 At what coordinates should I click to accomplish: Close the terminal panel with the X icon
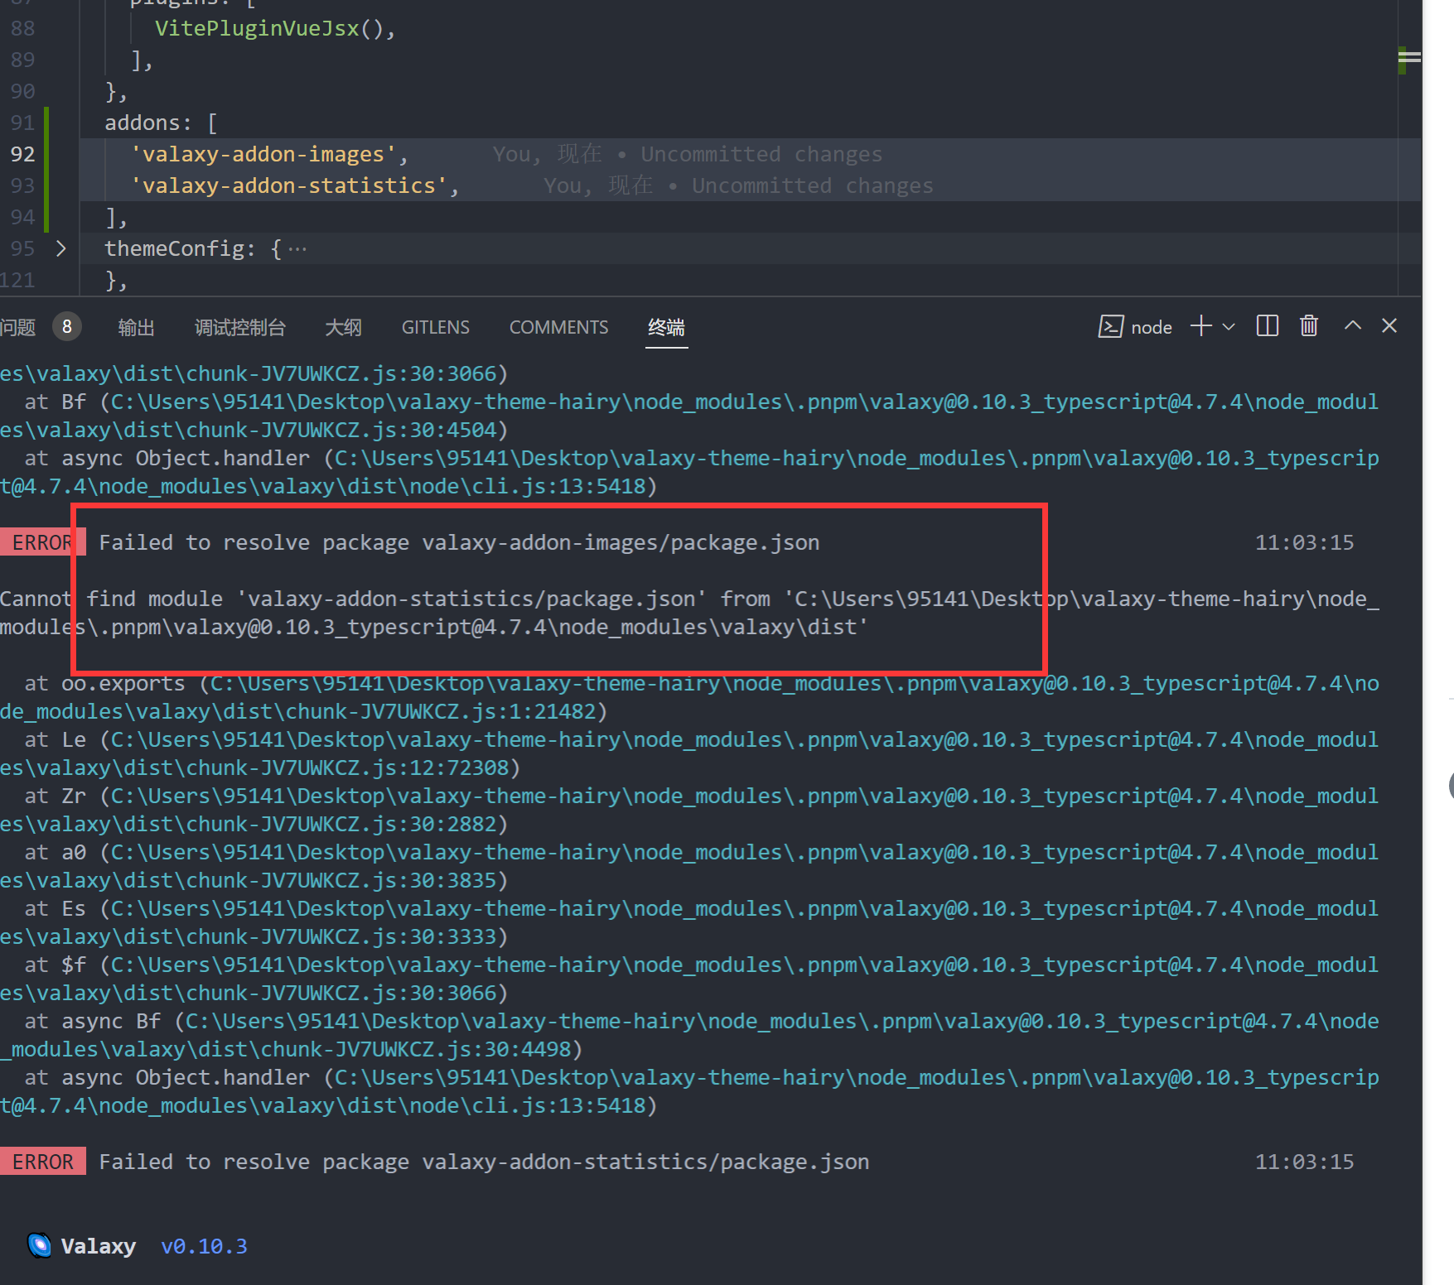[x=1389, y=325]
